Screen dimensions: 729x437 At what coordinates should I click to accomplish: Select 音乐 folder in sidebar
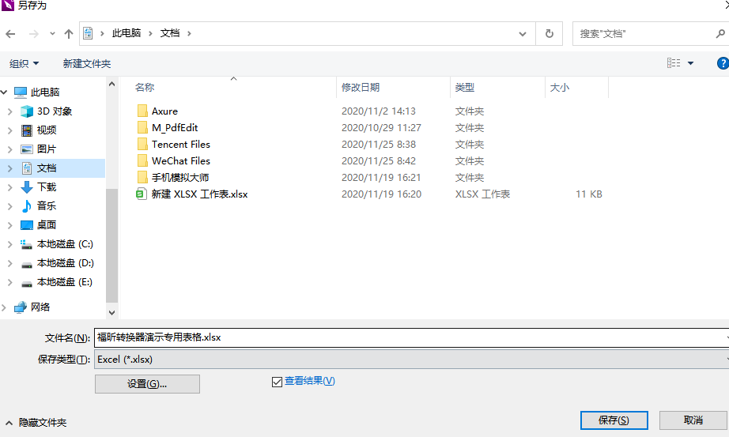pyautogui.click(x=47, y=206)
